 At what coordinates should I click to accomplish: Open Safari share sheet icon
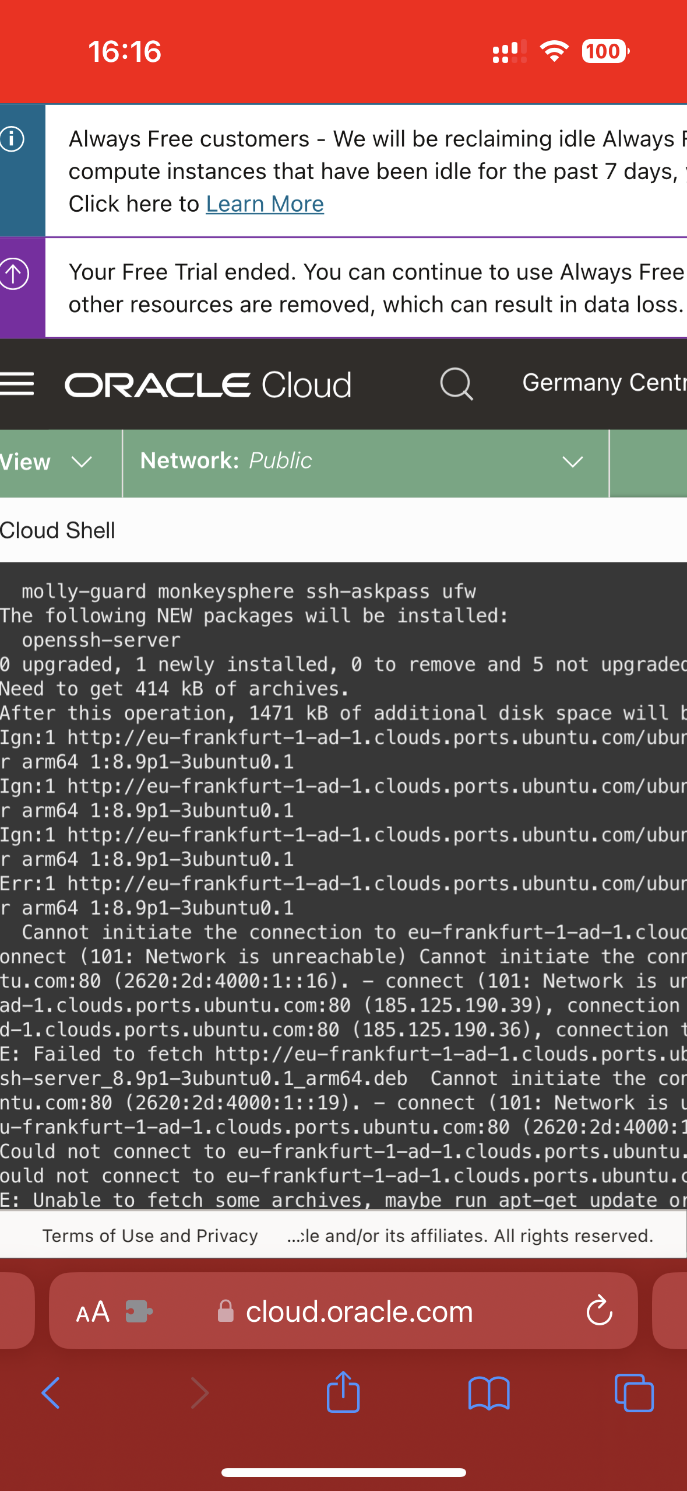click(343, 1392)
